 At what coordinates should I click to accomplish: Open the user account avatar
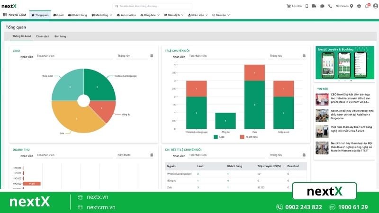coord(375,6)
